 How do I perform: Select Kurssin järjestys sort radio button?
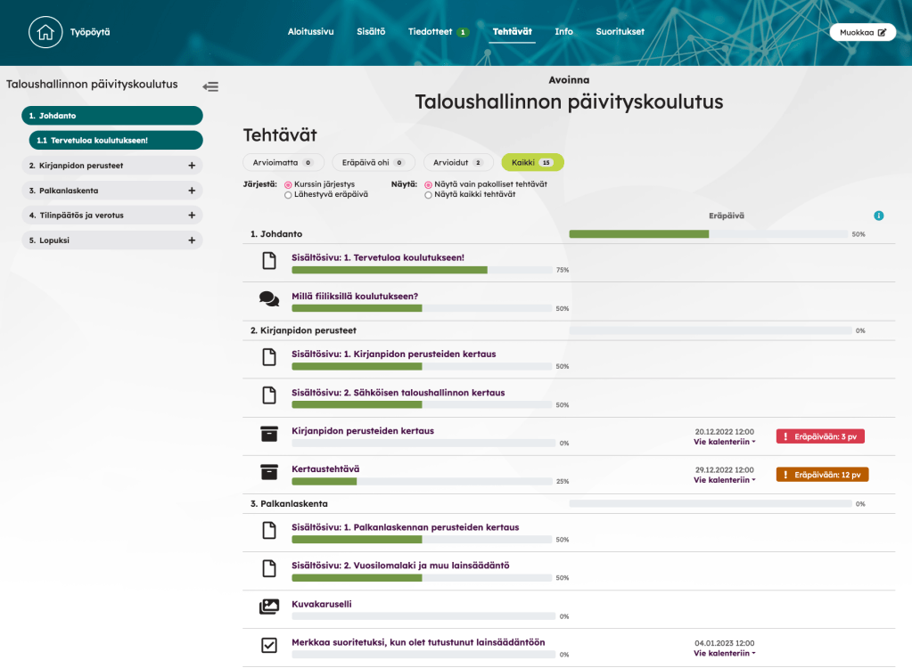click(x=288, y=184)
